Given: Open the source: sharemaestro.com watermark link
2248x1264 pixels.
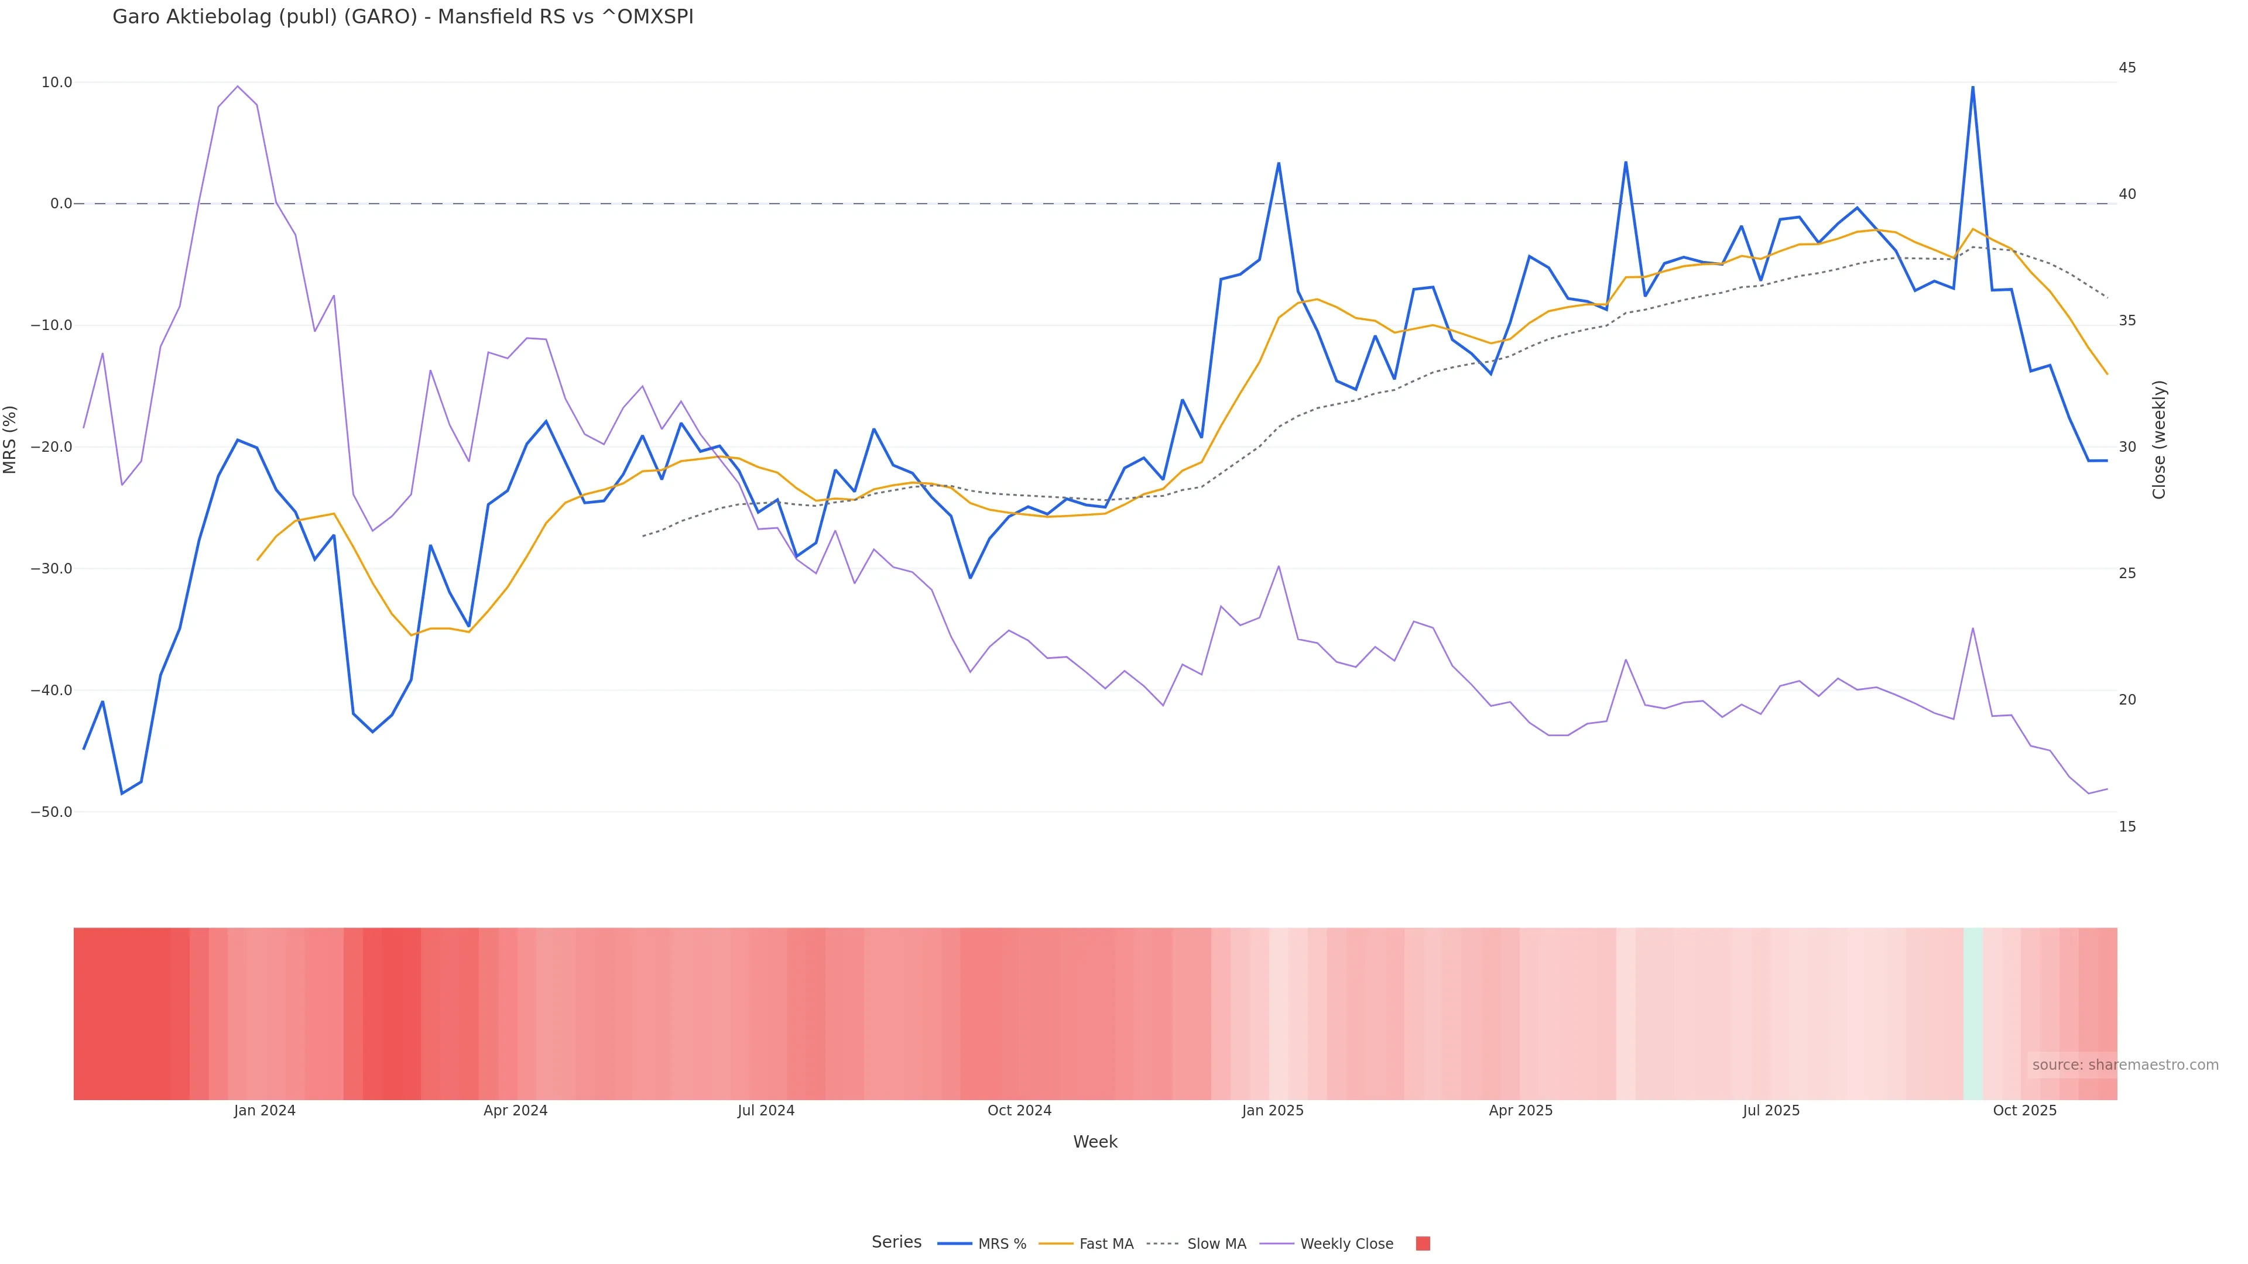Looking at the screenshot, I should 2124,1065.
